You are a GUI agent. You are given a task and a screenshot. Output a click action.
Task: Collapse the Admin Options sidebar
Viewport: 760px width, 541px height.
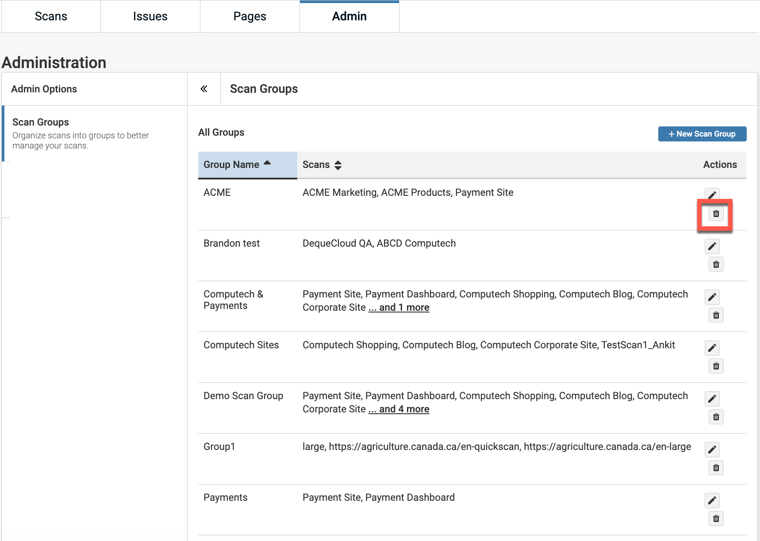(204, 89)
